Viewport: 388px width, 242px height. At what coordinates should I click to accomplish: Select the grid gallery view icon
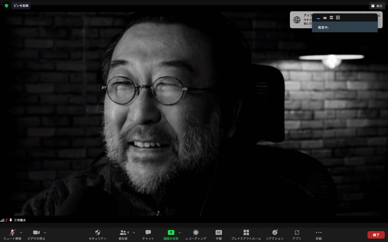338,18
